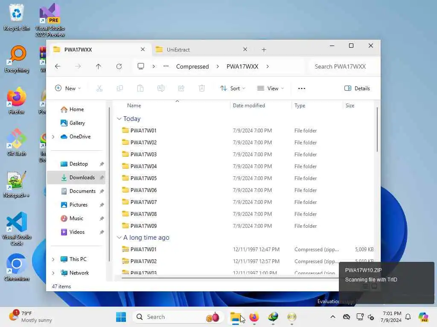437x327 pixels.
Task: Open Notepad++ desktop shortcut
Action: pyautogui.click(x=17, y=184)
